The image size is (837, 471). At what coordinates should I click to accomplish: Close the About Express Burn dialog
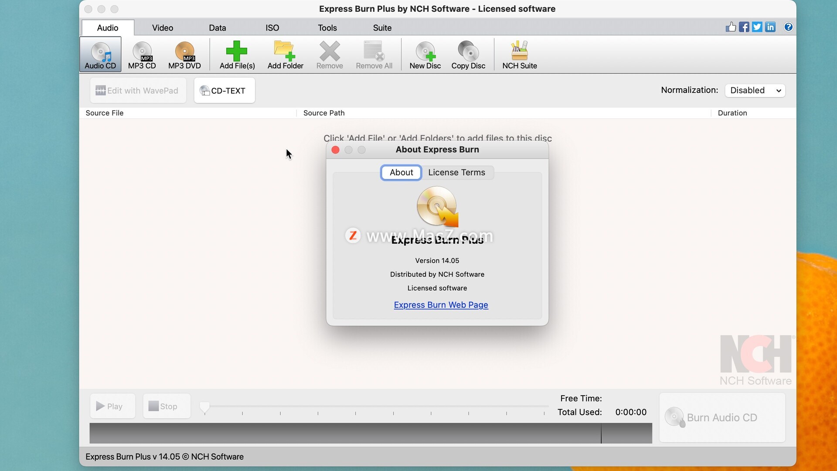coord(335,150)
